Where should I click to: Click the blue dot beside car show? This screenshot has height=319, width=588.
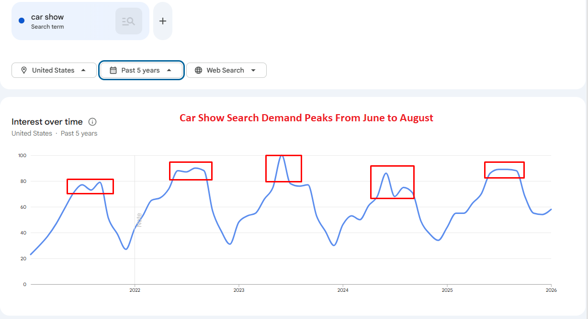click(x=22, y=21)
